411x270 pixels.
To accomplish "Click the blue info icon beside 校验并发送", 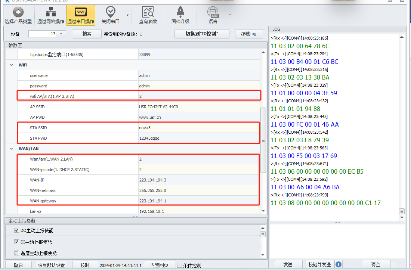I will [x=339, y=264].
